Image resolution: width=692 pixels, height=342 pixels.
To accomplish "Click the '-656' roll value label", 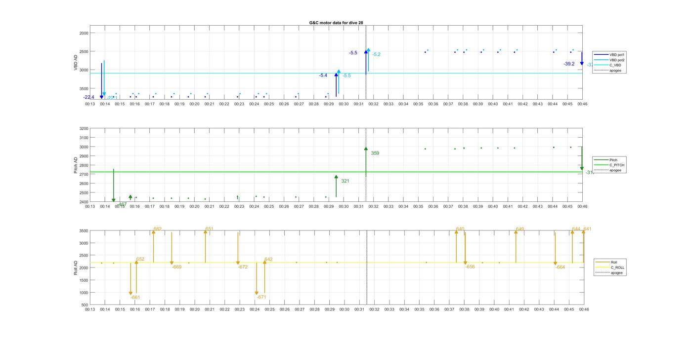I will 470,267.
